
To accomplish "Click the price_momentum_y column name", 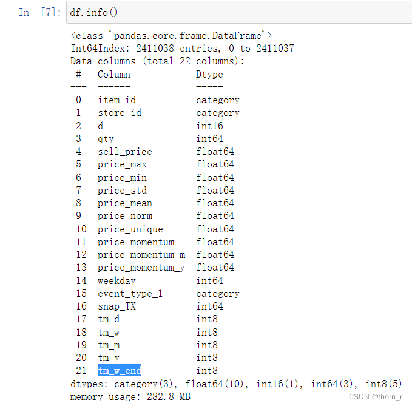I will (x=141, y=268).
